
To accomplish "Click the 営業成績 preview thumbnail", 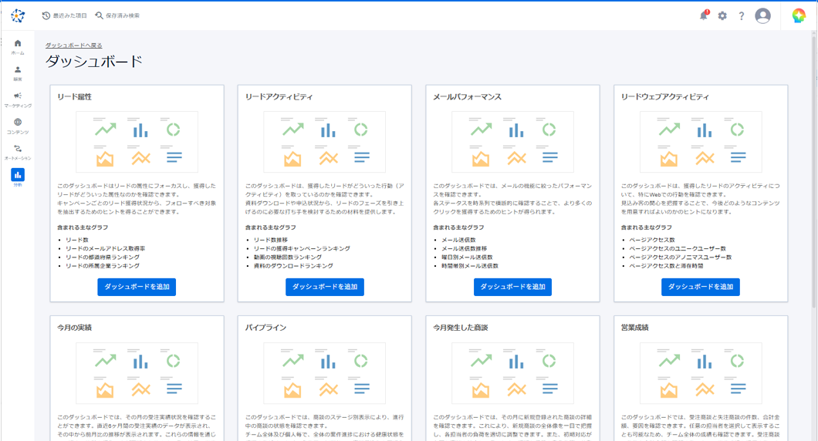I will [x=701, y=373].
